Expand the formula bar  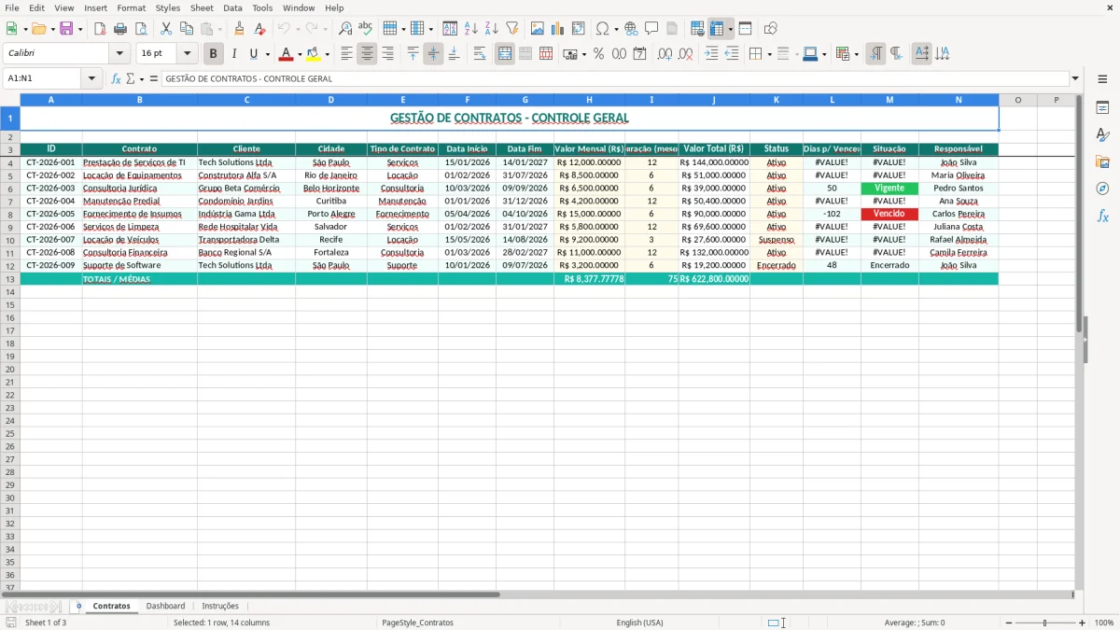1075,78
